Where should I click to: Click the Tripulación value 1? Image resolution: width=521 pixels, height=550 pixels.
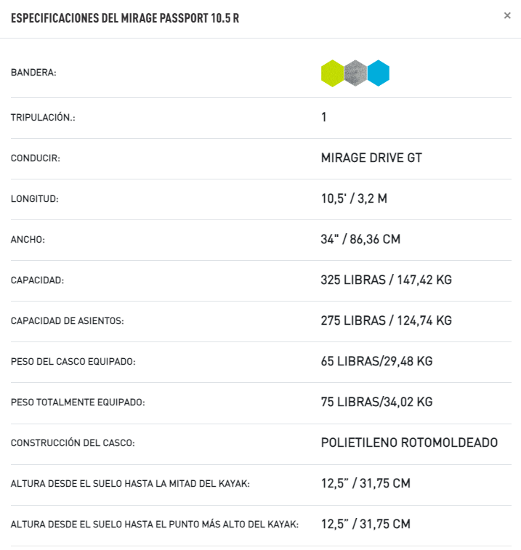coord(324,117)
